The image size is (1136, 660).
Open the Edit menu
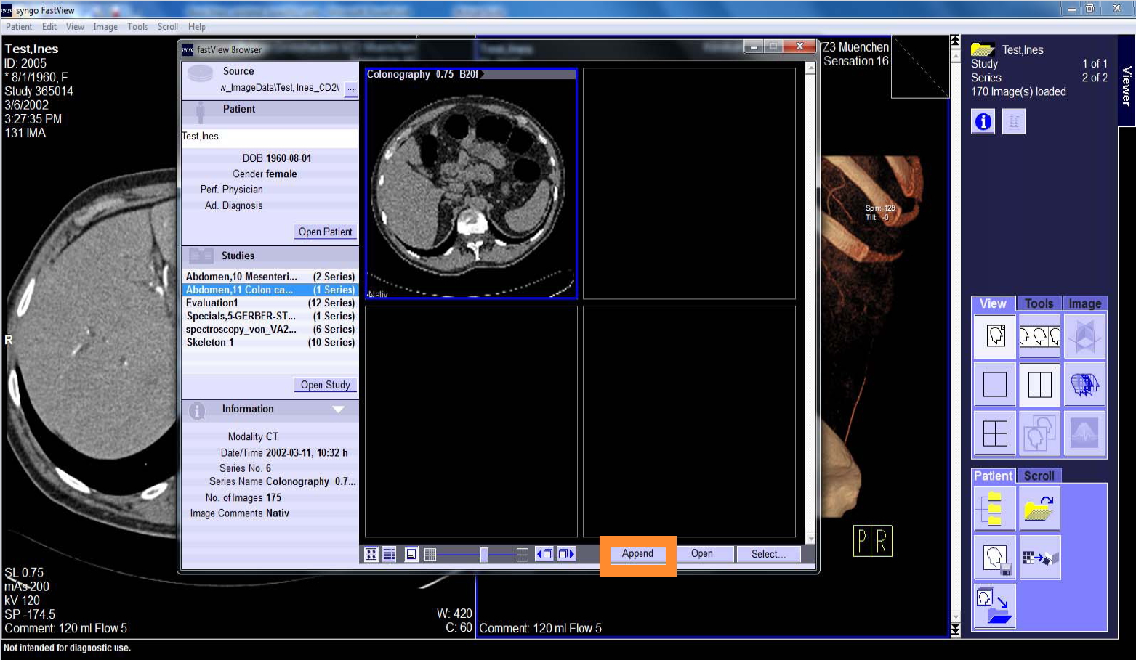[49, 27]
